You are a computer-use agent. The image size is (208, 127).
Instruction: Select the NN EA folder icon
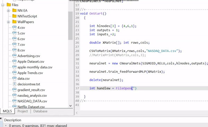(x=14, y=10)
